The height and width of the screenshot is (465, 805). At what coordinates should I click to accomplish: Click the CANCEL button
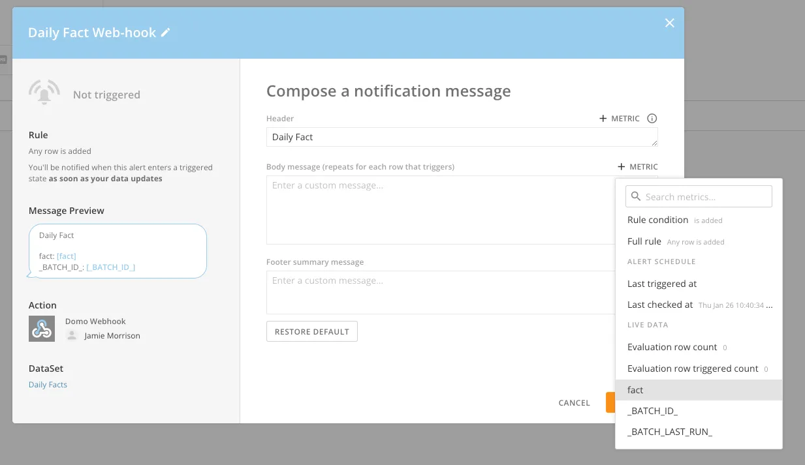pos(574,403)
